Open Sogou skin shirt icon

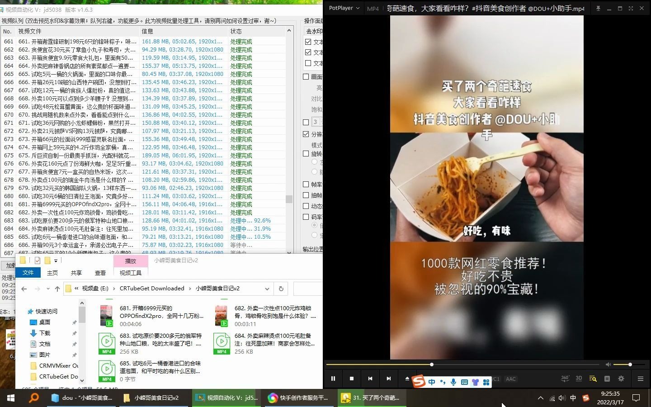click(x=475, y=382)
